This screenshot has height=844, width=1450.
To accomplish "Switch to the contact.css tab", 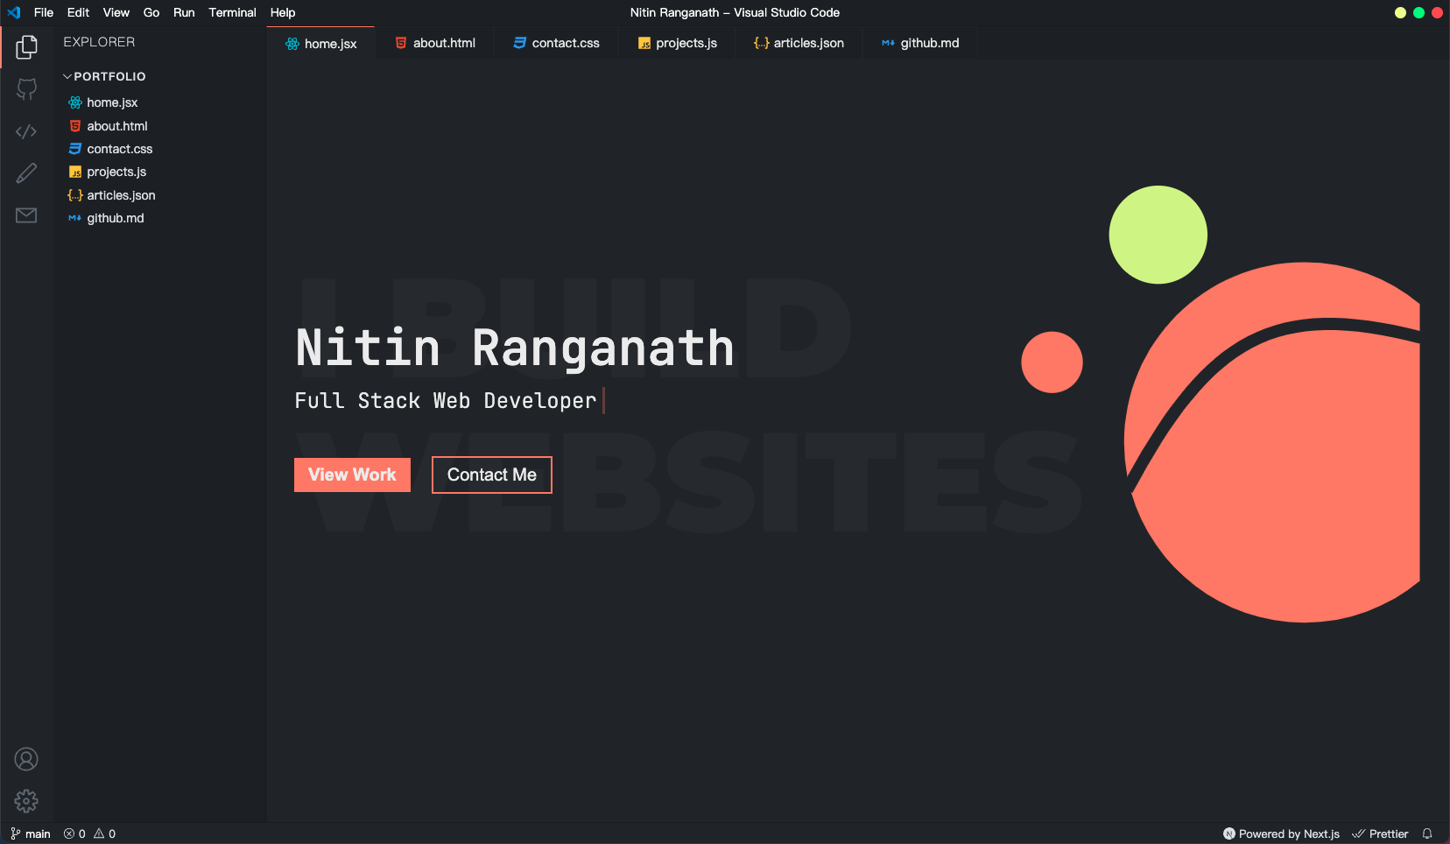I will (x=556, y=43).
